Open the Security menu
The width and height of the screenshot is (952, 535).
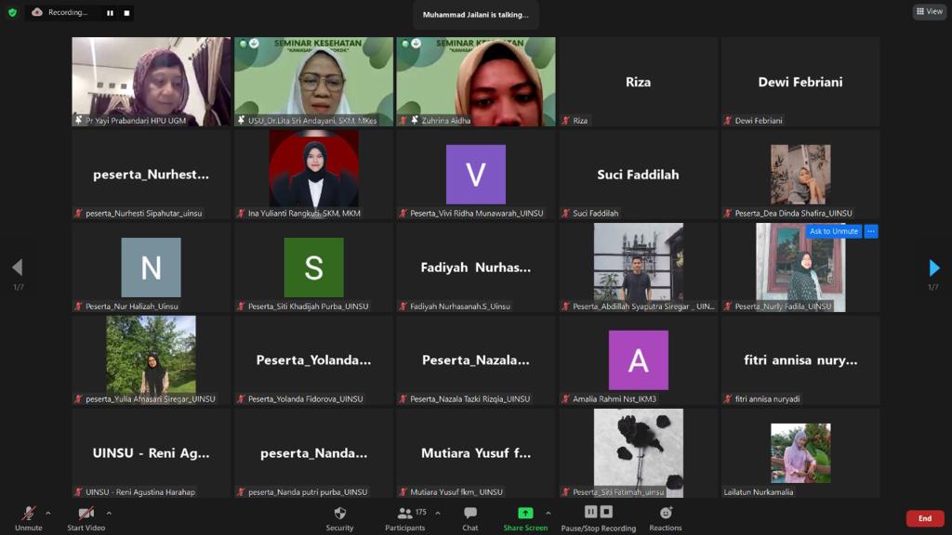pos(339,518)
